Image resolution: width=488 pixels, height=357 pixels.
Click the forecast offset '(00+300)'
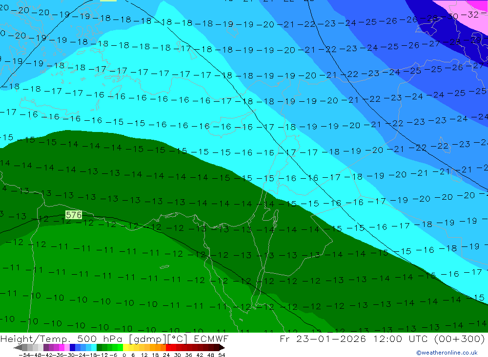459,338
